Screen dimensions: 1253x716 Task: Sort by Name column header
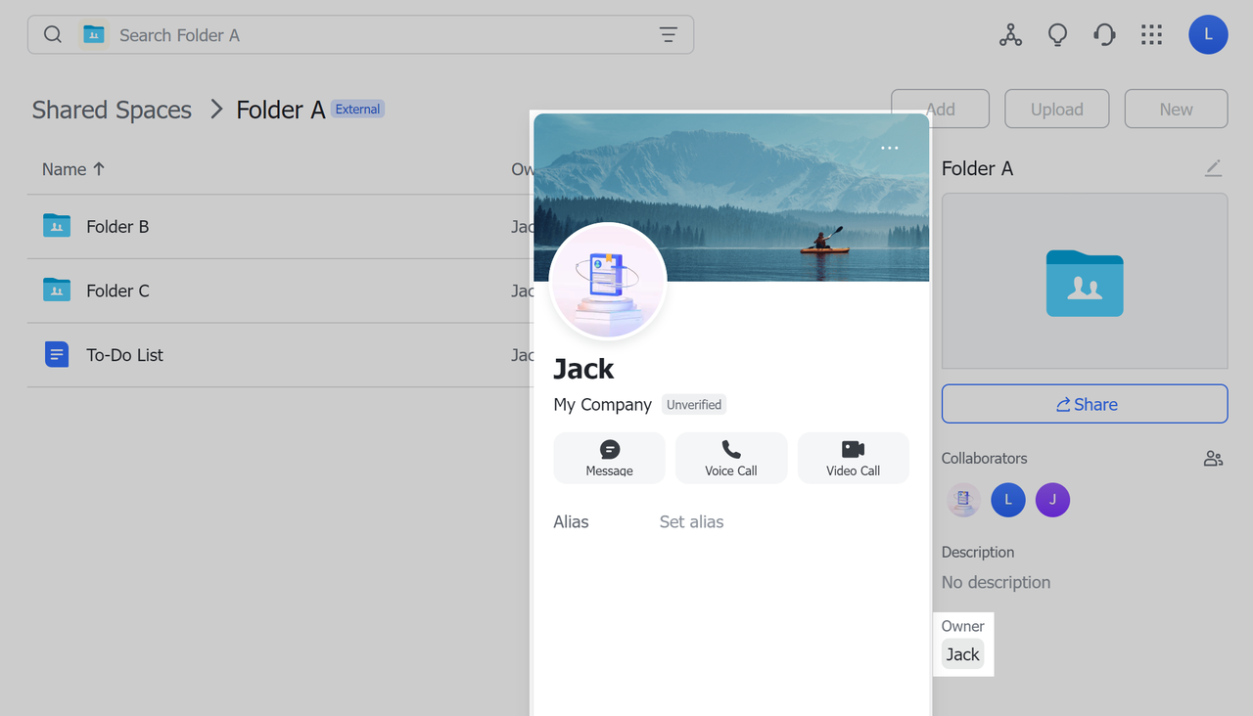pos(73,169)
